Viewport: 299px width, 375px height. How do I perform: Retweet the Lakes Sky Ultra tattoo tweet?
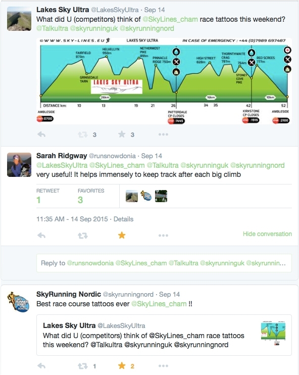click(83, 134)
